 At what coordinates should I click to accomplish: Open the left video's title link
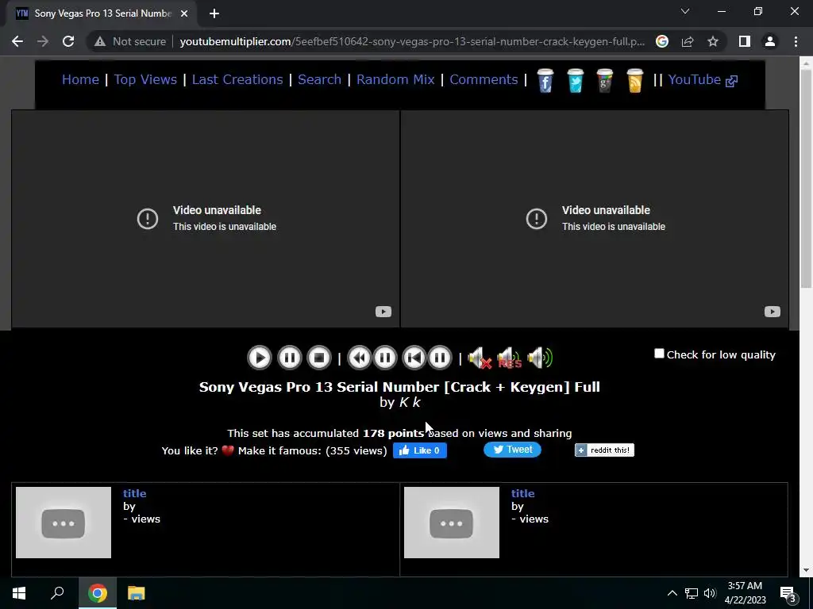[x=135, y=493]
